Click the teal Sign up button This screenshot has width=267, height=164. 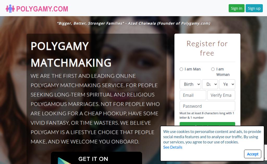(254, 8)
